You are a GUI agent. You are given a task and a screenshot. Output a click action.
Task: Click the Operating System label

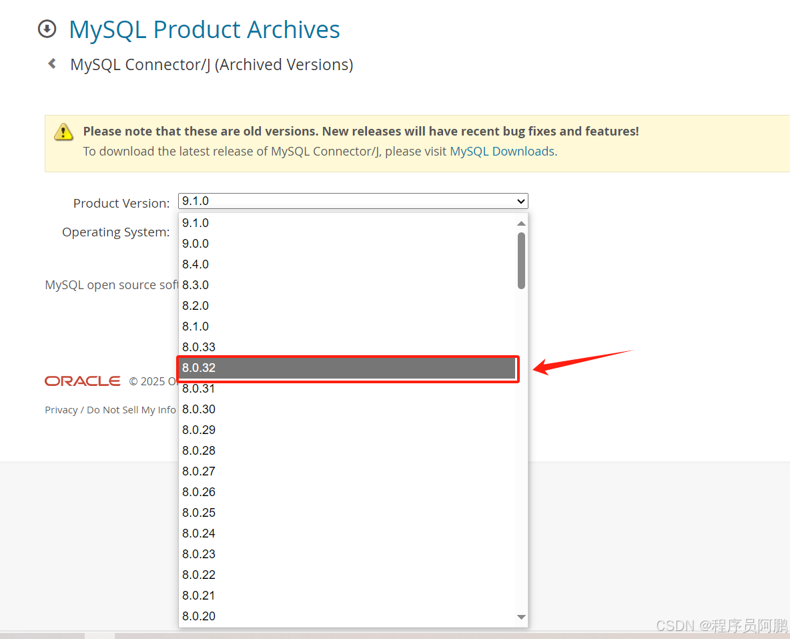tap(116, 232)
